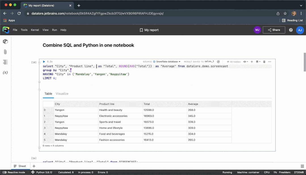Screen dimensions: 306x175
Task: Switch to the Visualize tab
Action: pos(62,94)
